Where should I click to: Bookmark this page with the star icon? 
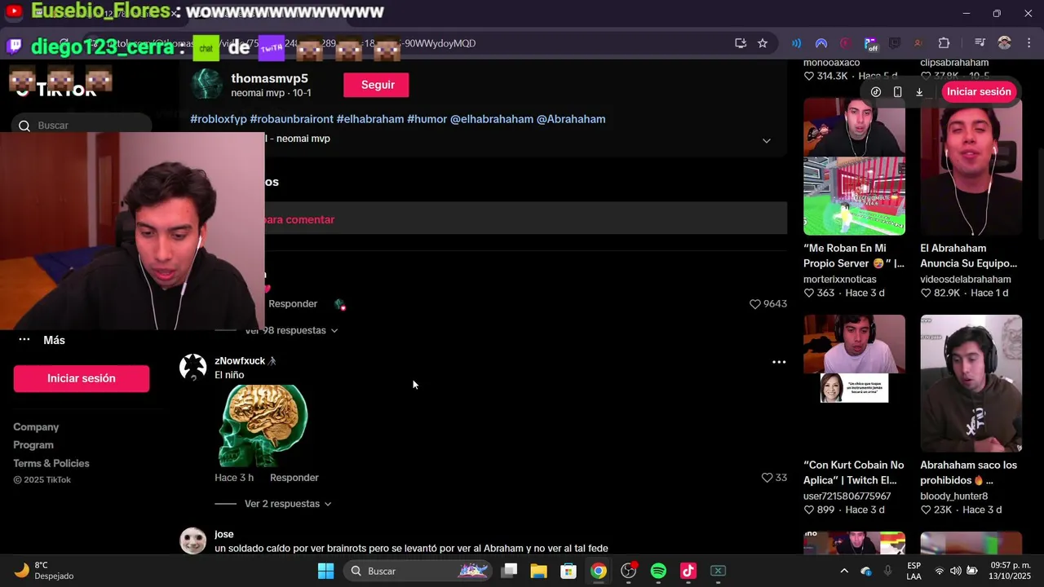[x=763, y=43]
